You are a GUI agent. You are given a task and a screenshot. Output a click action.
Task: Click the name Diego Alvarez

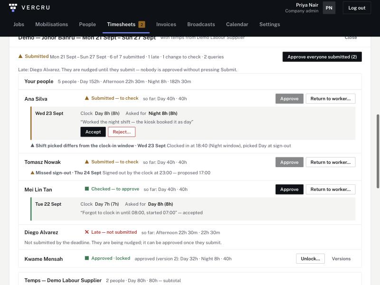click(41, 232)
